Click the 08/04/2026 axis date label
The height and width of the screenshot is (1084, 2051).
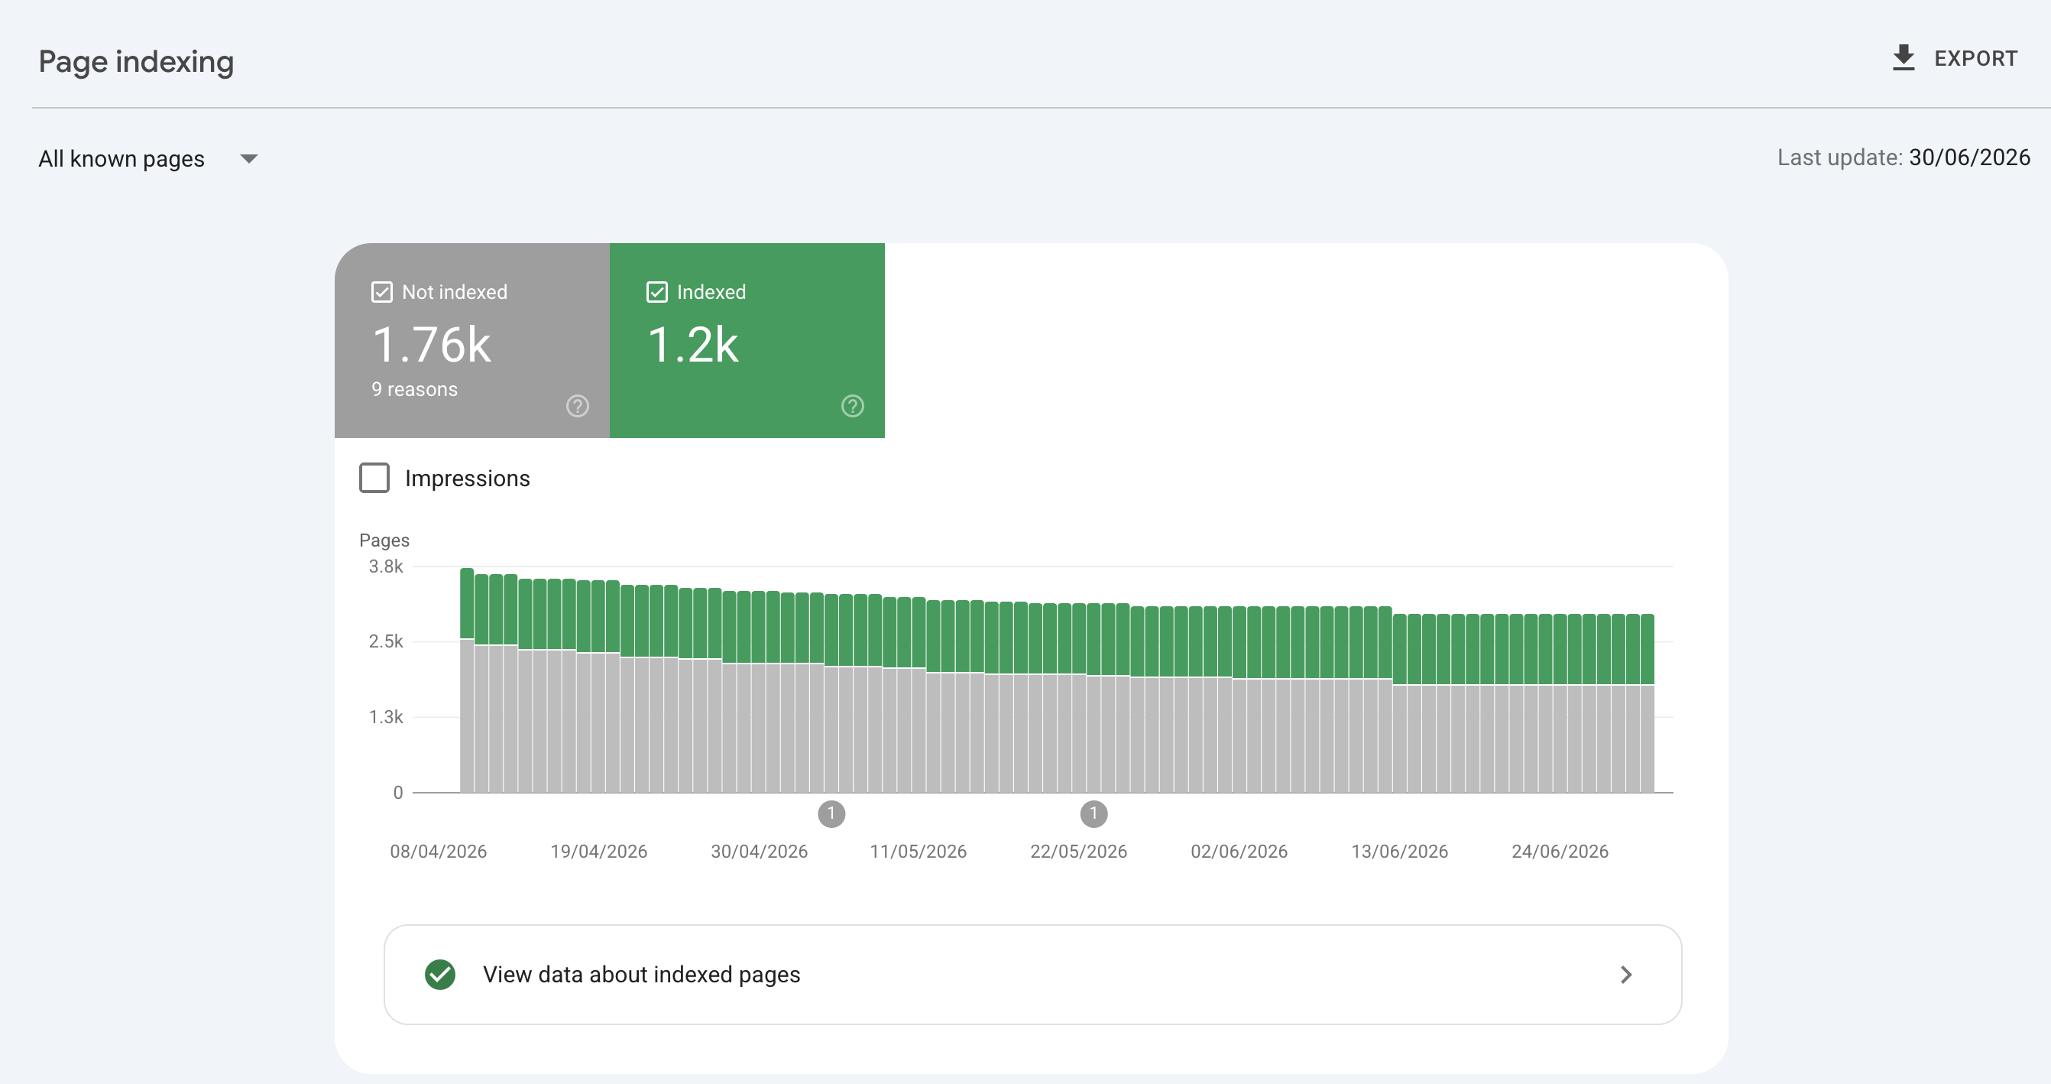[438, 852]
